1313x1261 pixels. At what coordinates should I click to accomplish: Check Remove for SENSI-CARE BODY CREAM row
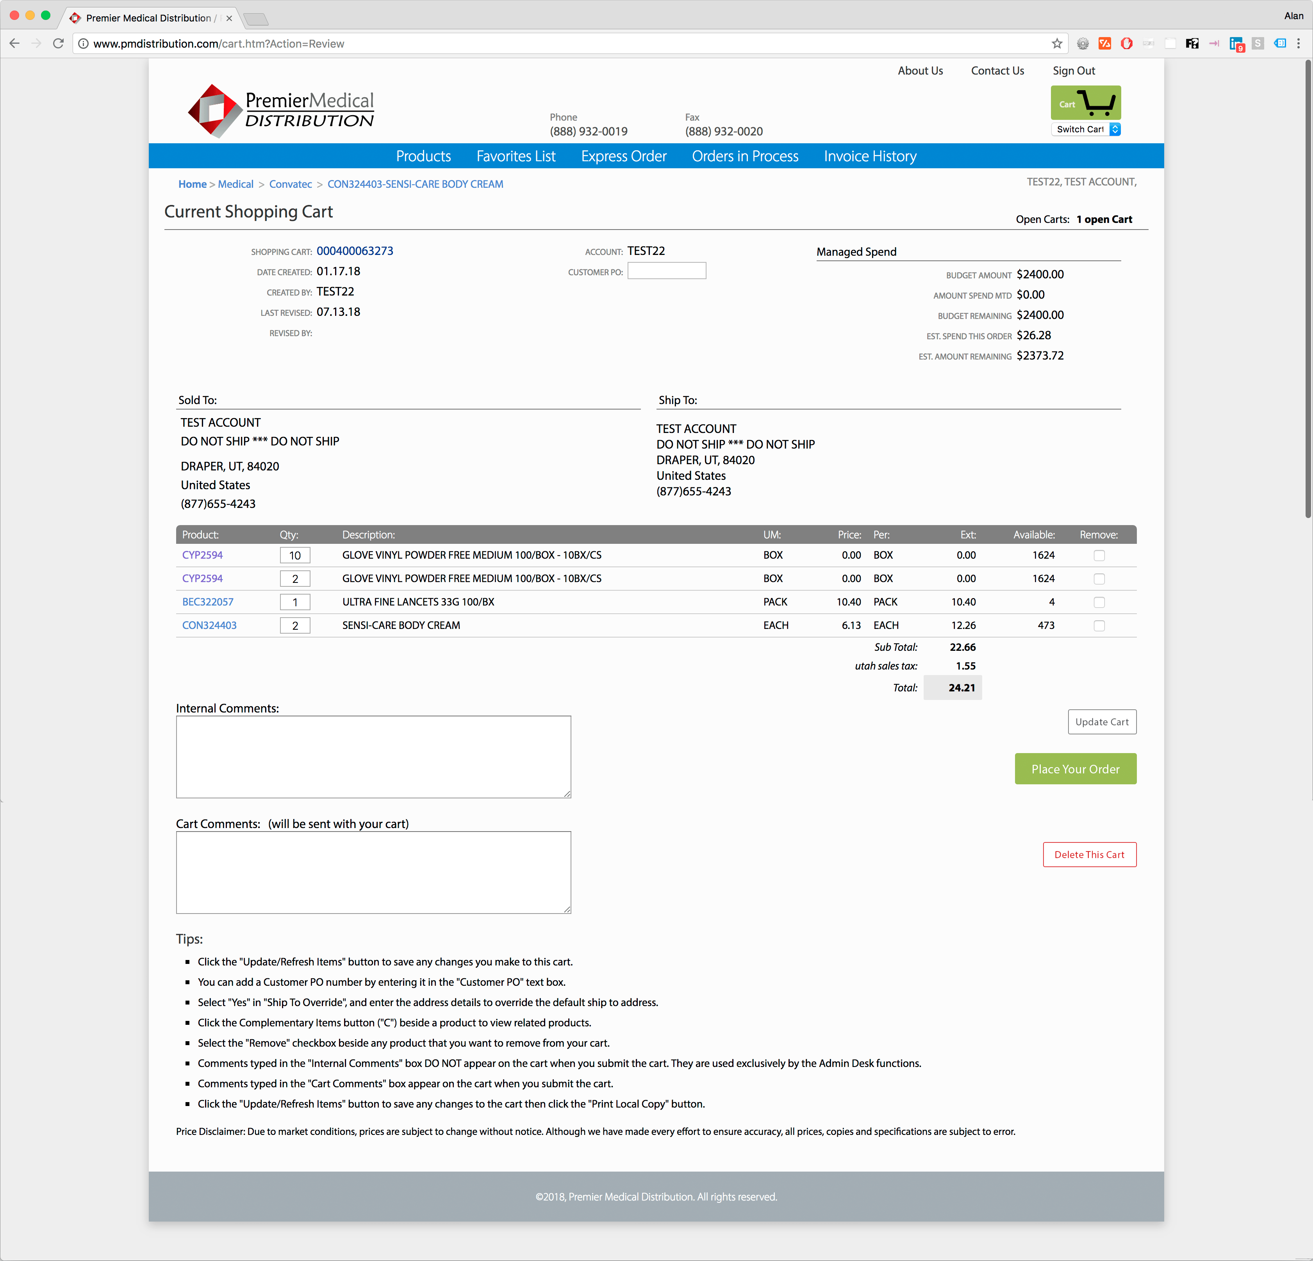[x=1099, y=625]
